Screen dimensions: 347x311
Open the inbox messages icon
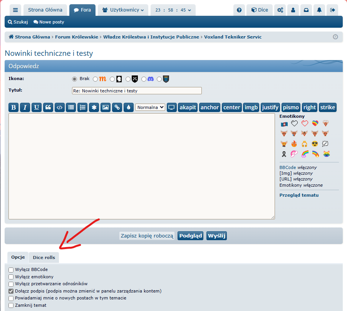pyautogui.click(x=306, y=10)
